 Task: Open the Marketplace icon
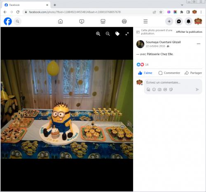coord(103,21)
